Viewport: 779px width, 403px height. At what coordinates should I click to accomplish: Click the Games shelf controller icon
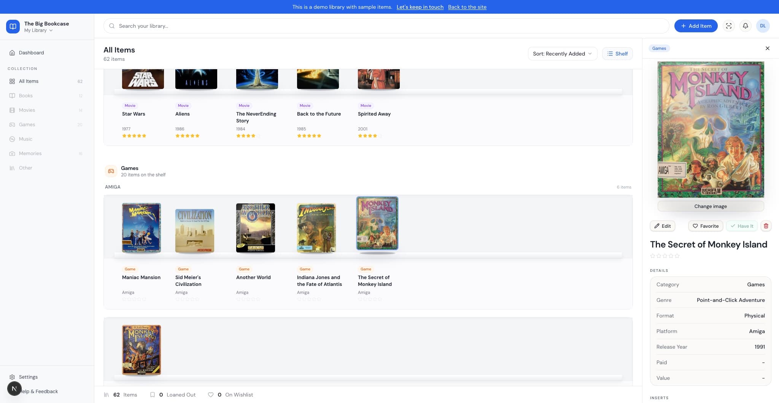(111, 171)
